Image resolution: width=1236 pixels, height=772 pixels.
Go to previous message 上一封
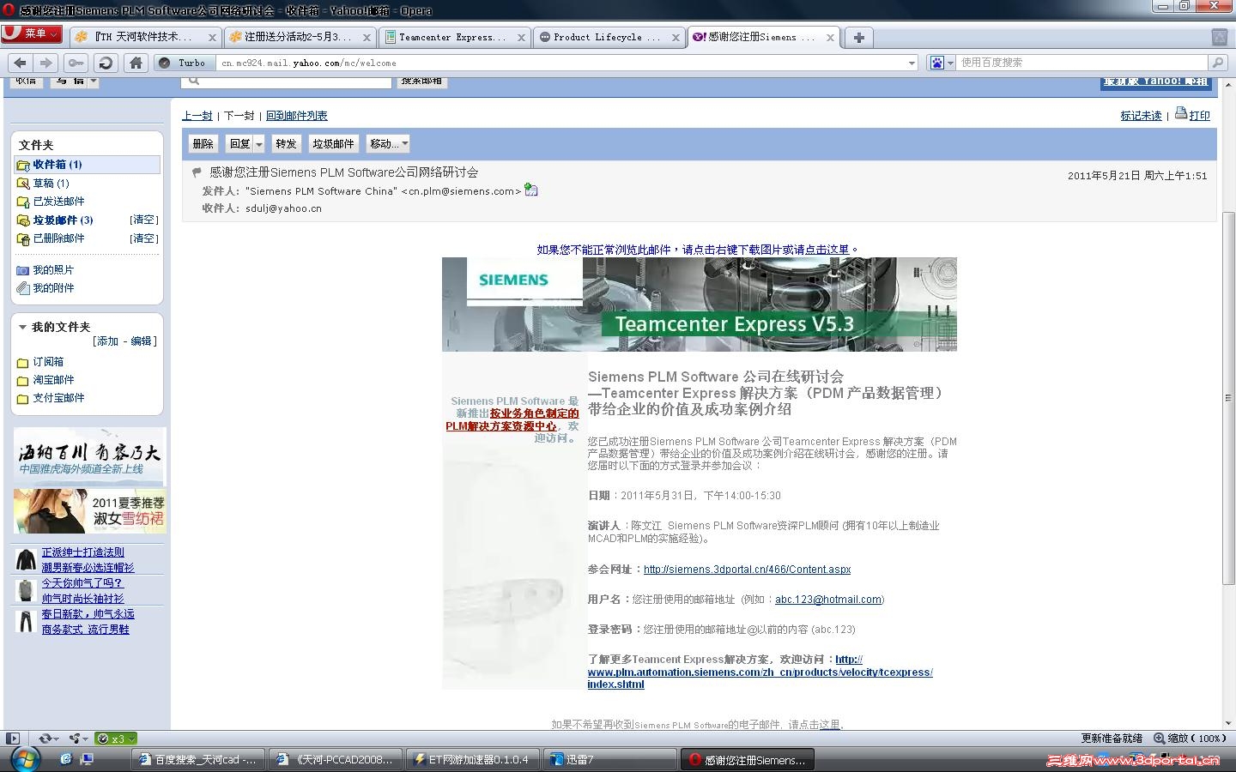tap(197, 116)
